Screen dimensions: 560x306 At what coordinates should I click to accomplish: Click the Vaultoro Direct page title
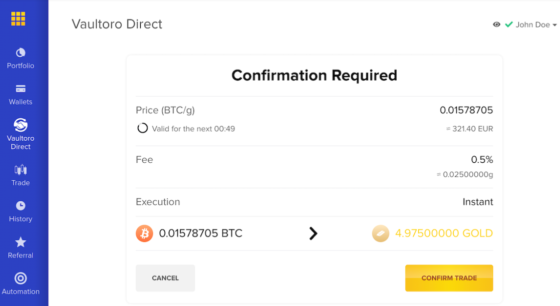(117, 24)
